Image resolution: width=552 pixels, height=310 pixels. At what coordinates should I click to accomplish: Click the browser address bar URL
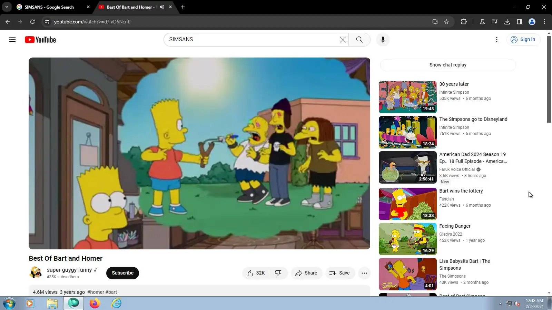[92, 22]
